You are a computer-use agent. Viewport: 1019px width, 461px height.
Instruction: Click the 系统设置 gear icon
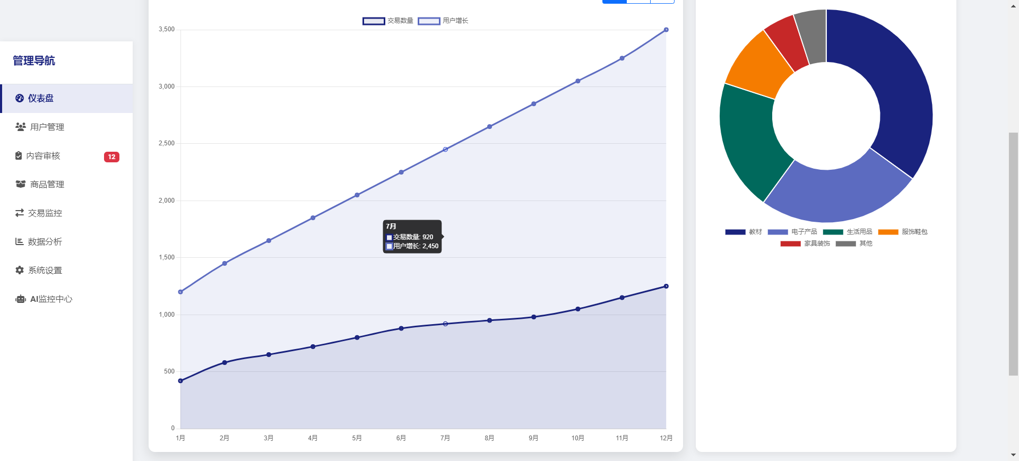pos(20,270)
